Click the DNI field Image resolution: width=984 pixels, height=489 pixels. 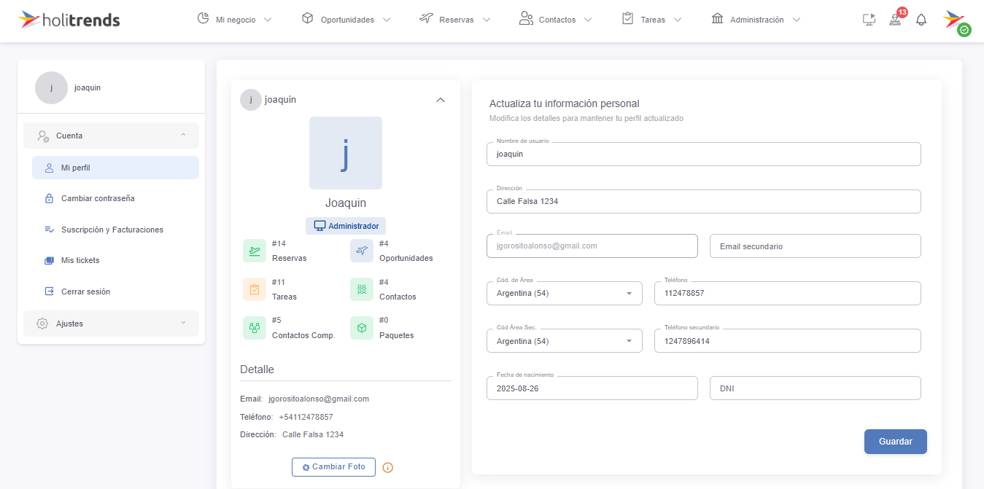click(816, 388)
